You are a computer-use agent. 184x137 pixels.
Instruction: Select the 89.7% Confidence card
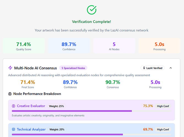click(69, 46)
